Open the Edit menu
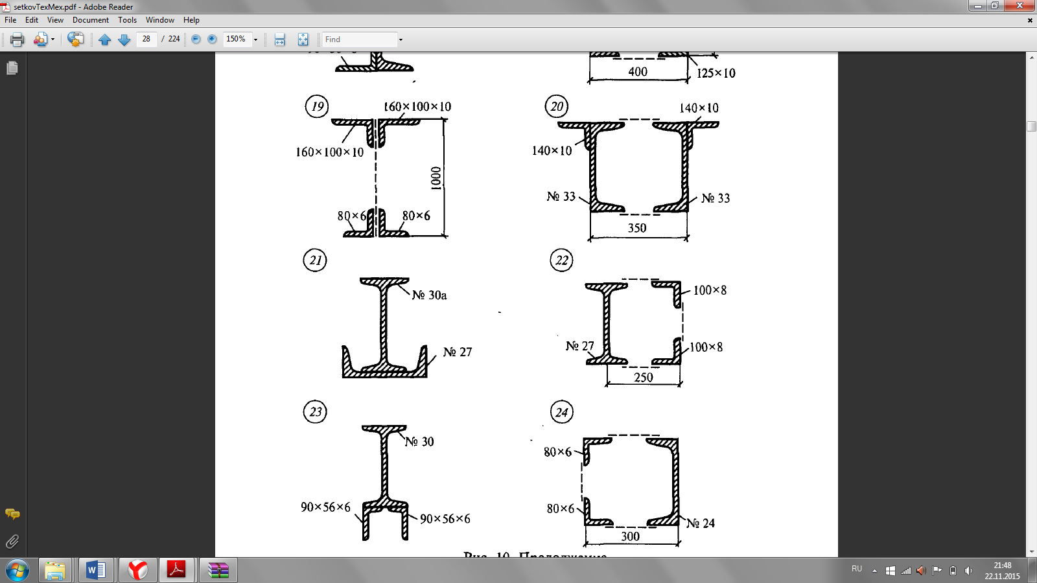The height and width of the screenshot is (583, 1037). pyautogui.click(x=32, y=20)
